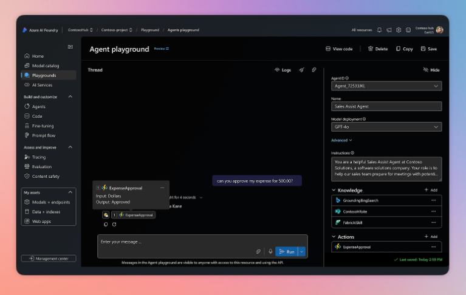The image size is (466, 295).
Task: Click the thread attachment paperclip icon
Action: click(x=314, y=70)
